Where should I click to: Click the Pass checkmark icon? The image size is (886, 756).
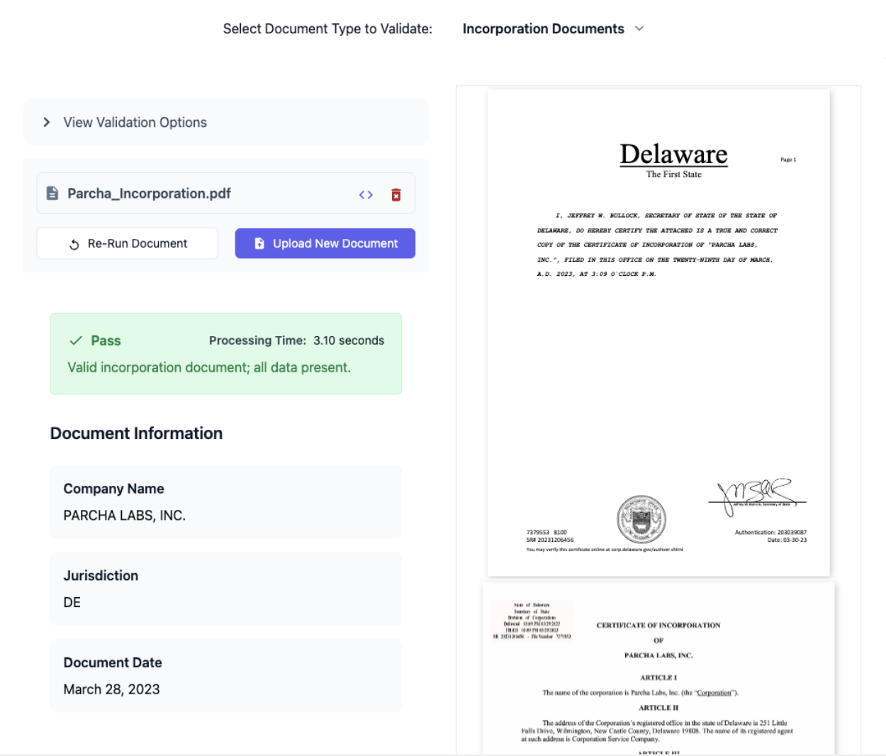[76, 340]
